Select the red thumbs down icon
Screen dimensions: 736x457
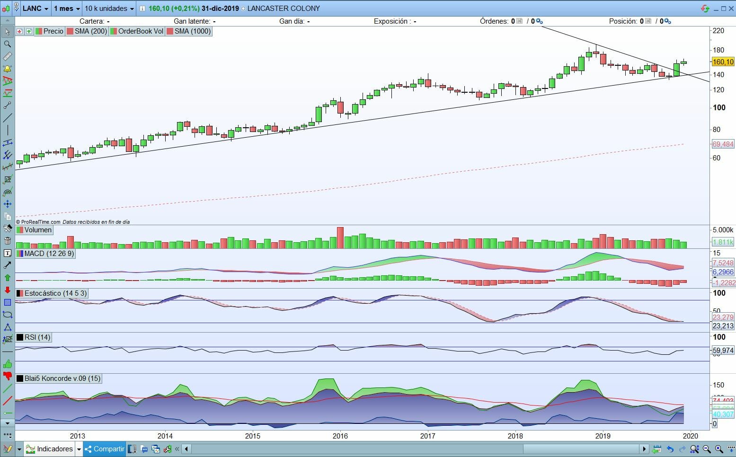coord(7,376)
